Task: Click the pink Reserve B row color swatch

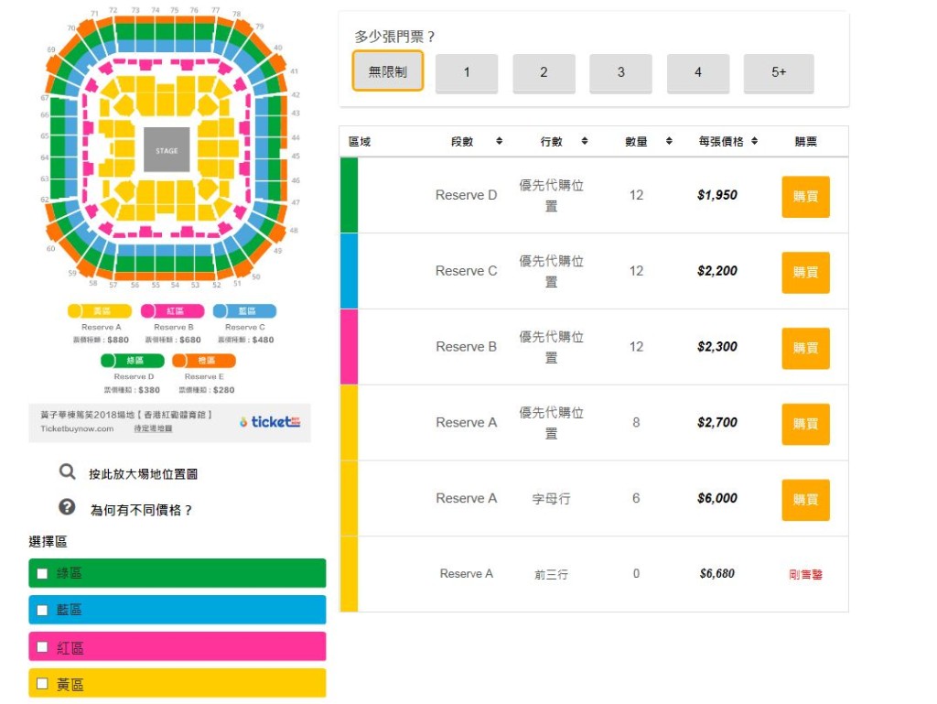Action: (349, 347)
